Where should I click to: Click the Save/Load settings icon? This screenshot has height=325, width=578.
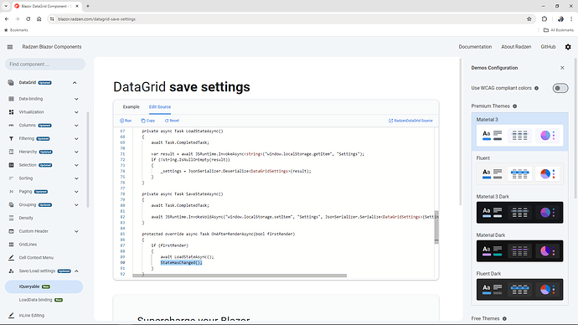(11, 271)
